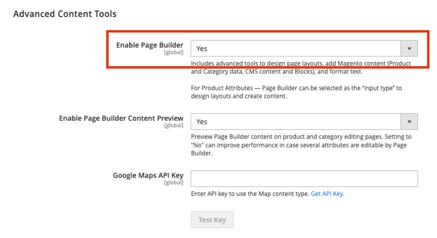This screenshot has width=437, height=238.
Task: Click the 'For Product Attributes' note paragraph
Action: tap(296, 92)
